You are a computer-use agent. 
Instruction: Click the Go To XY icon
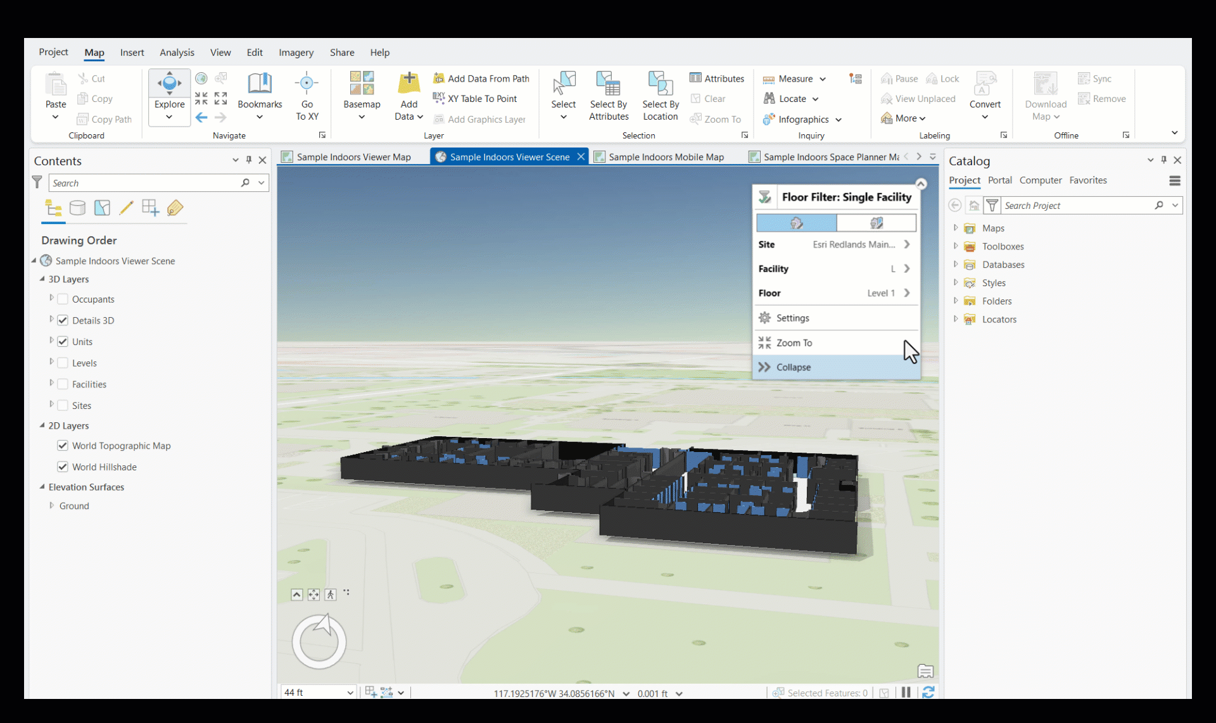point(307,84)
